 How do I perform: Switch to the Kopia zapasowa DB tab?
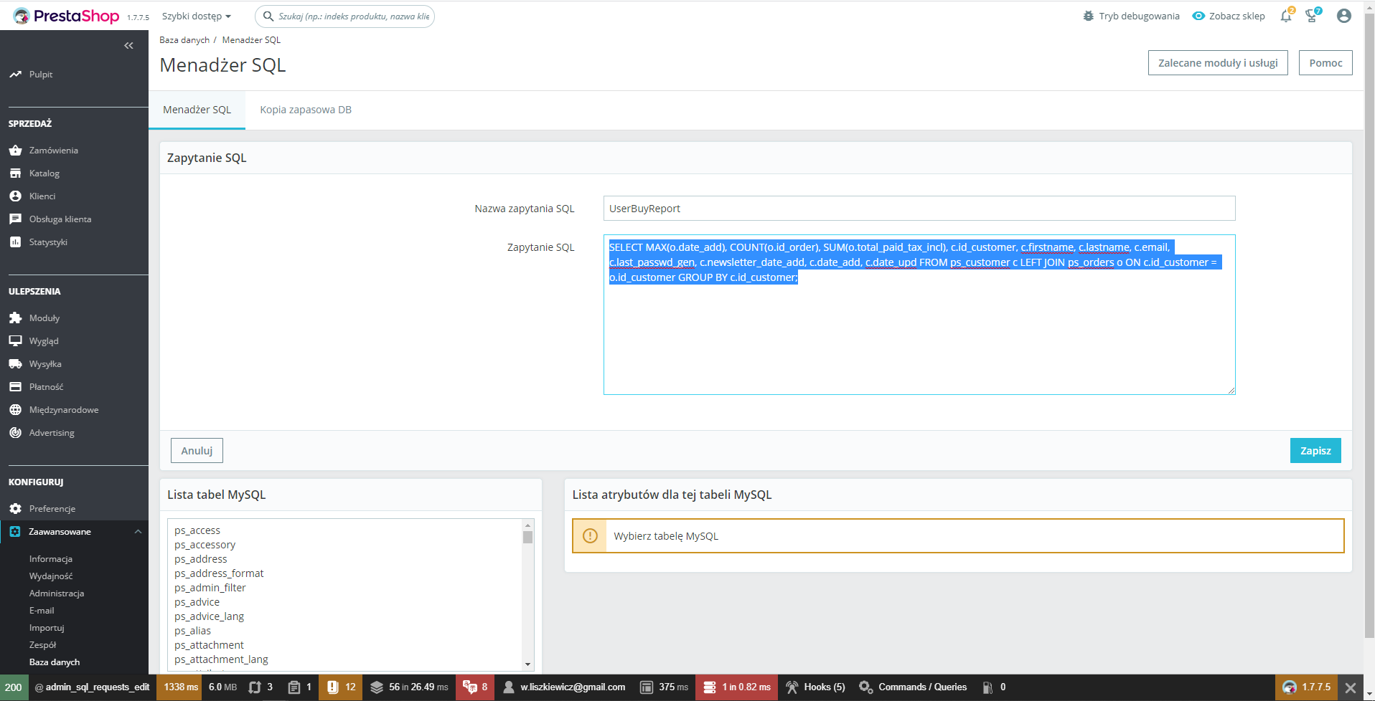pyautogui.click(x=306, y=110)
